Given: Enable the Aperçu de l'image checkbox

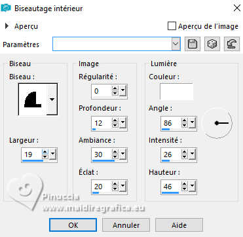Looking at the screenshot, I should [172, 26].
